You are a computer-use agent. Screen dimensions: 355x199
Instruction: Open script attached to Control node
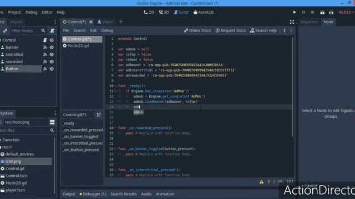tap(45, 40)
